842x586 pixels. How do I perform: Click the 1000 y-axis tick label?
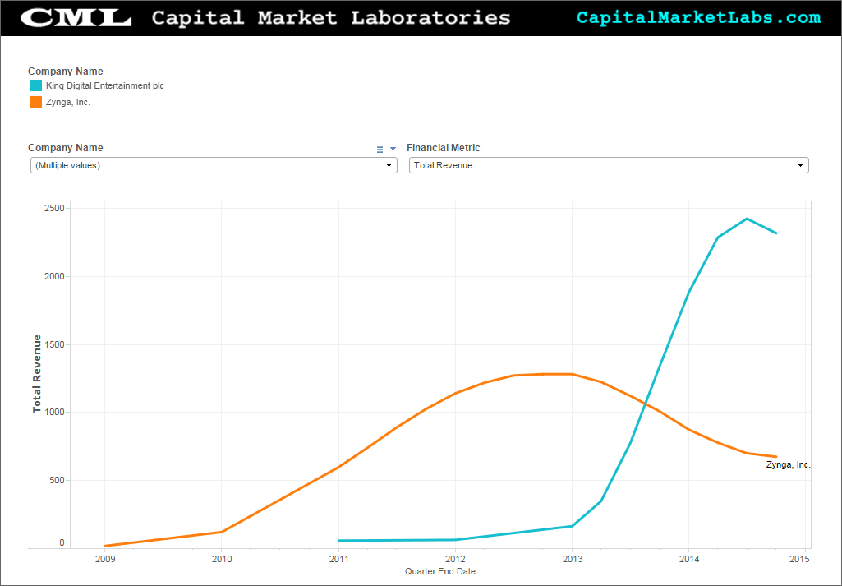tap(54, 412)
